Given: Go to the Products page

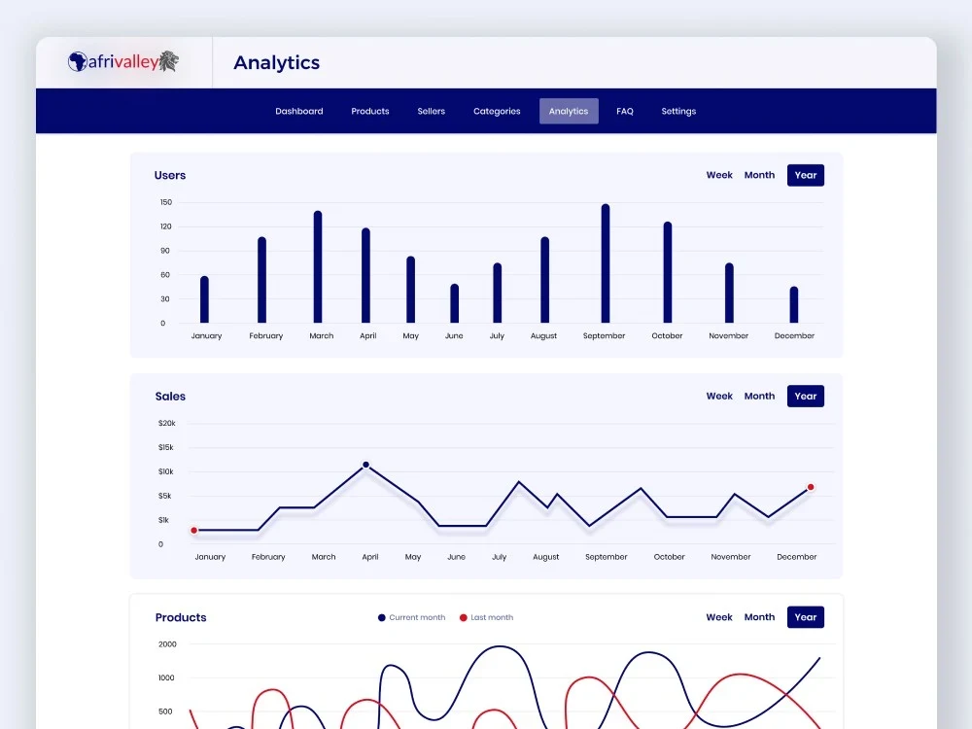Looking at the screenshot, I should click(369, 111).
